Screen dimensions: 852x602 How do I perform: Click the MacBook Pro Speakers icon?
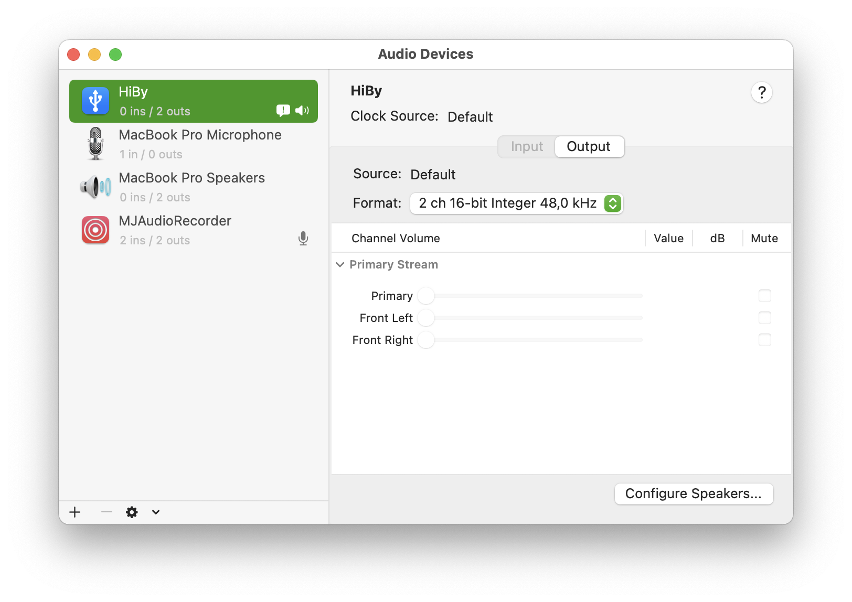[x=95, y=187]
